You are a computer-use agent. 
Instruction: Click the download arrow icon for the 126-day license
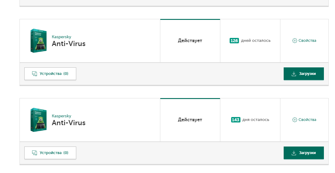(x=294, y=74)
